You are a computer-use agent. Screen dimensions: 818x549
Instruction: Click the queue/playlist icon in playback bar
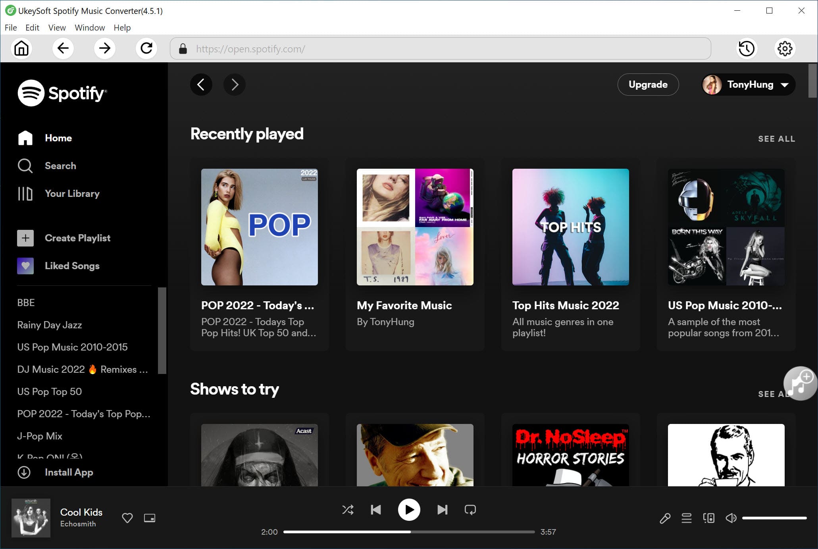pos(686,518)
